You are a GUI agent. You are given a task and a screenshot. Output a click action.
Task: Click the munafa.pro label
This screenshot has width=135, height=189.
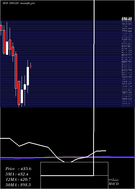28,3
